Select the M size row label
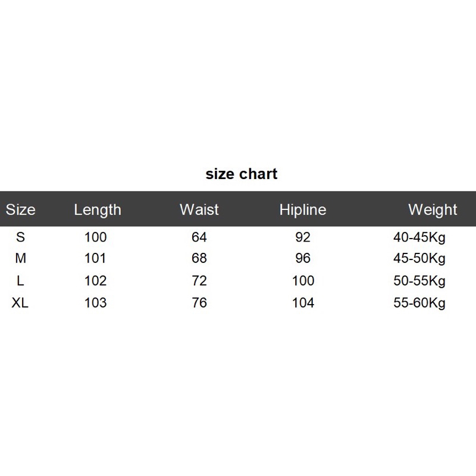 click(x=21, y=259)
